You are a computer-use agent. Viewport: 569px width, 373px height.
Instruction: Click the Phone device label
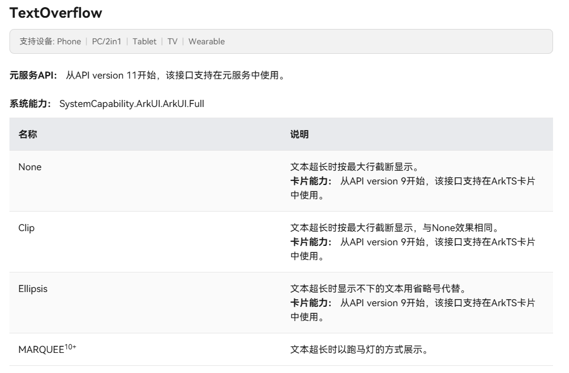(x=69, y=41)
